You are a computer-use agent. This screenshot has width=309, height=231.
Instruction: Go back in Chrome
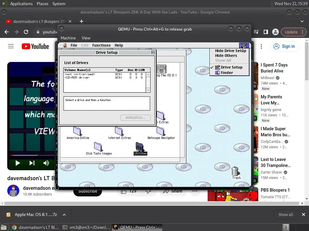point(7,32)
